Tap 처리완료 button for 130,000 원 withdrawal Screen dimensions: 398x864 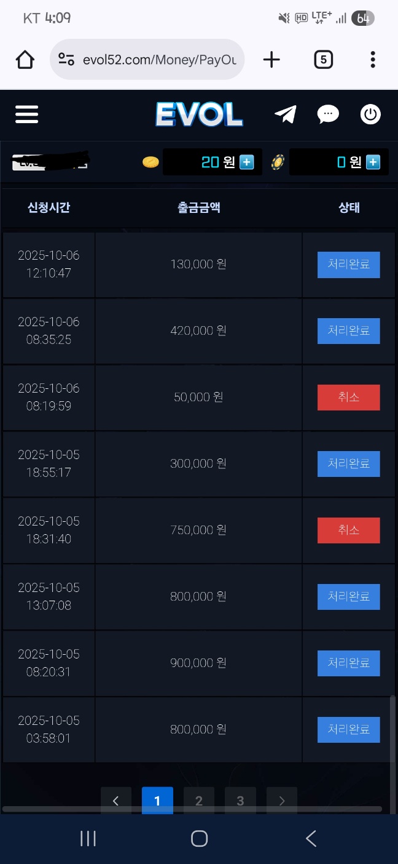point(348,265)
